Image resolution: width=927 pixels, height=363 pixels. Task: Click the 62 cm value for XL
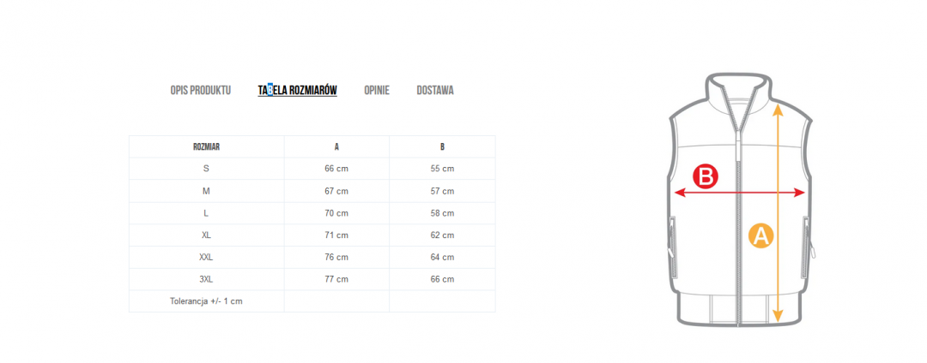442,235
